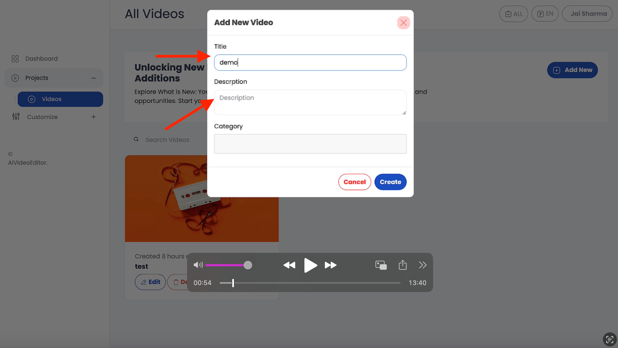Click the Create button
This screenshot has height=348, width=618.
click(x=390, y=182)
